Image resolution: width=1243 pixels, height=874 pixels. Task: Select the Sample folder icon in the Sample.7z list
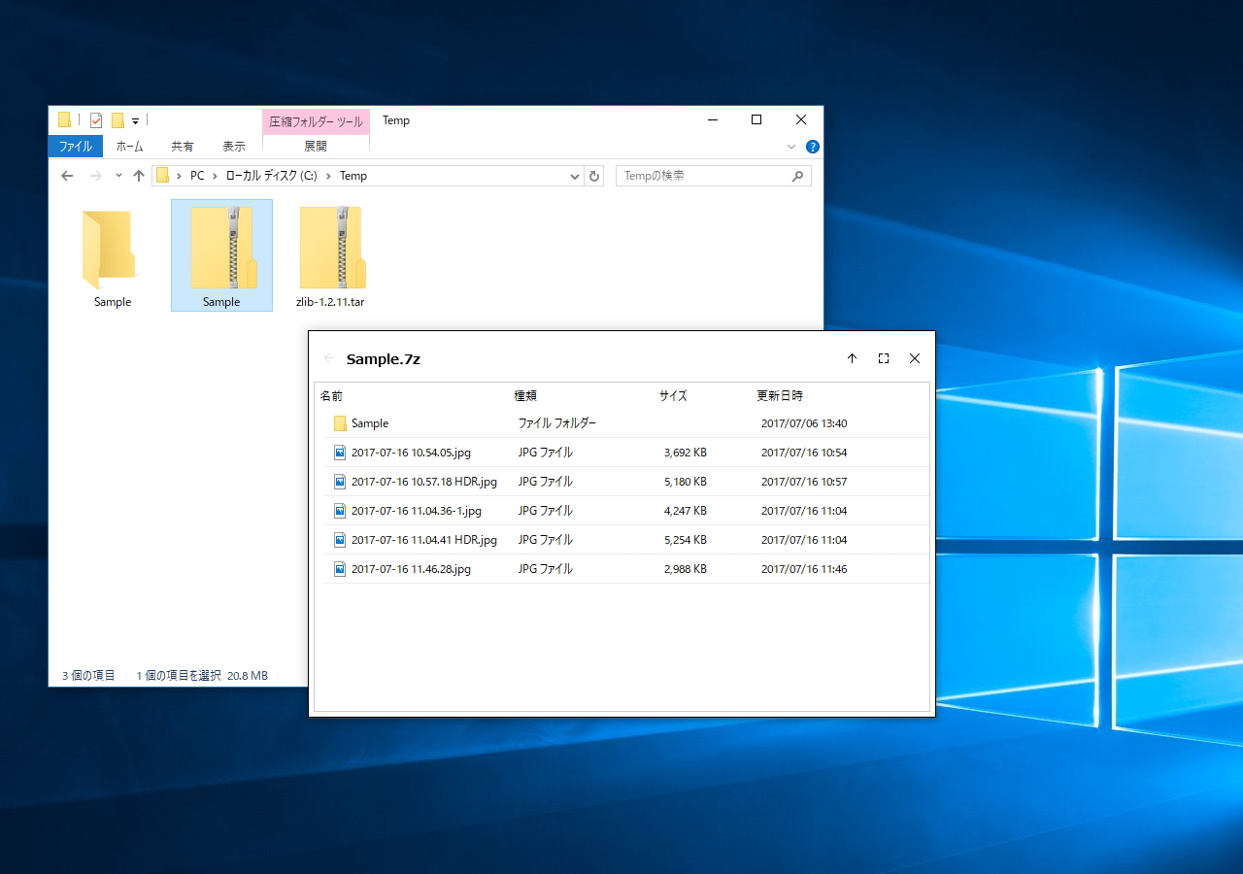coord(340,423)
